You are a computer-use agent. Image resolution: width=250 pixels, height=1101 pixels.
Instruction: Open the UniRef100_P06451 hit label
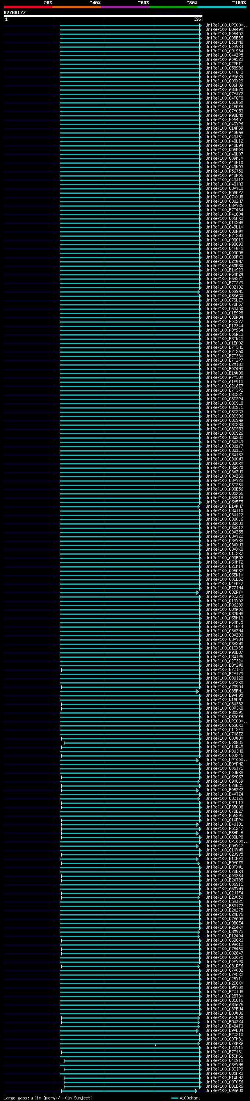tap(224, 120)
